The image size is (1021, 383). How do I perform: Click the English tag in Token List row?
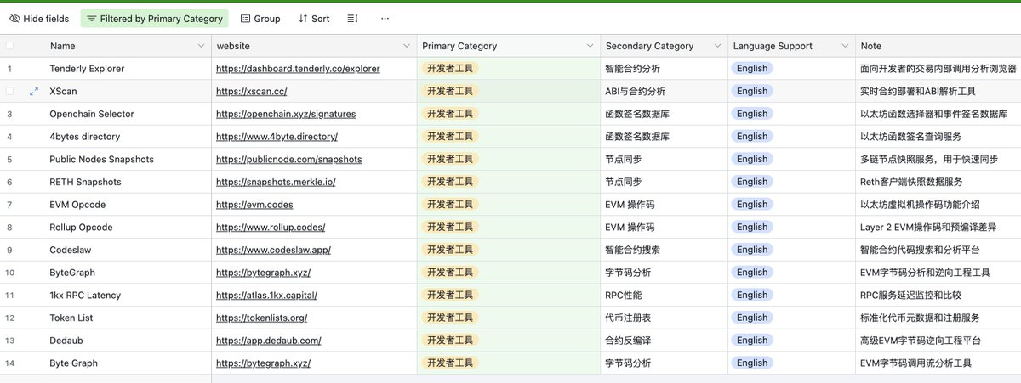click(752, 318)
